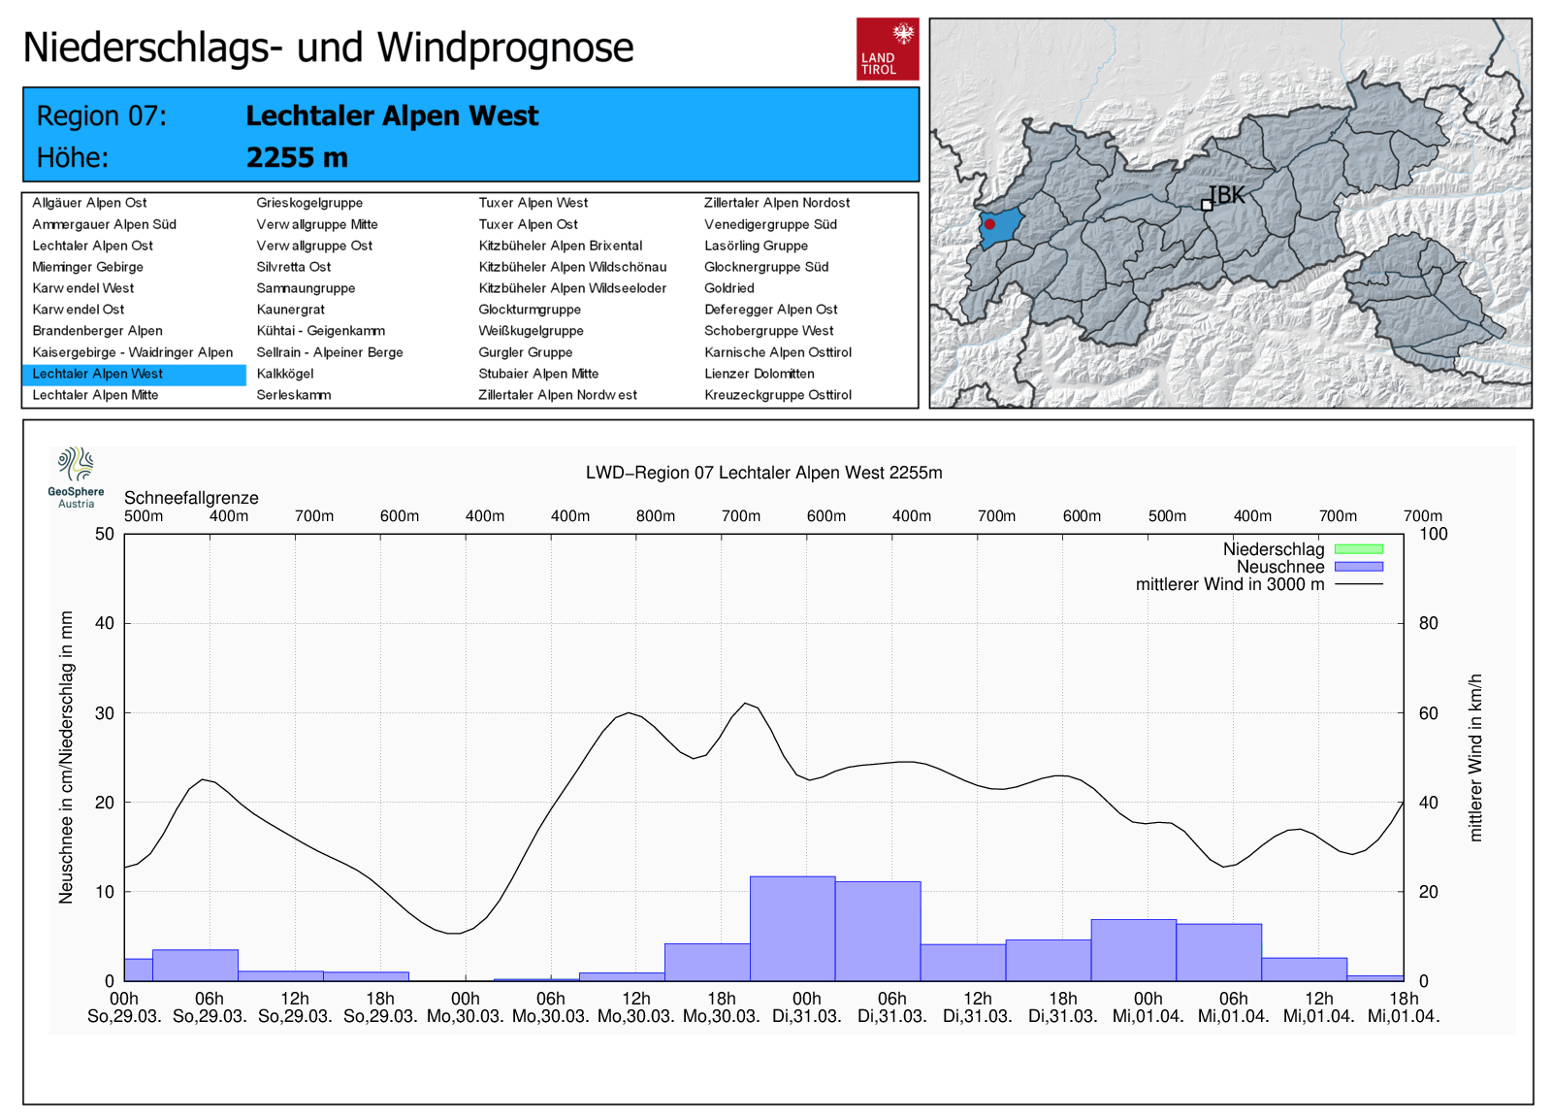Select Karwendel West in the list

(x=82, y=288)
